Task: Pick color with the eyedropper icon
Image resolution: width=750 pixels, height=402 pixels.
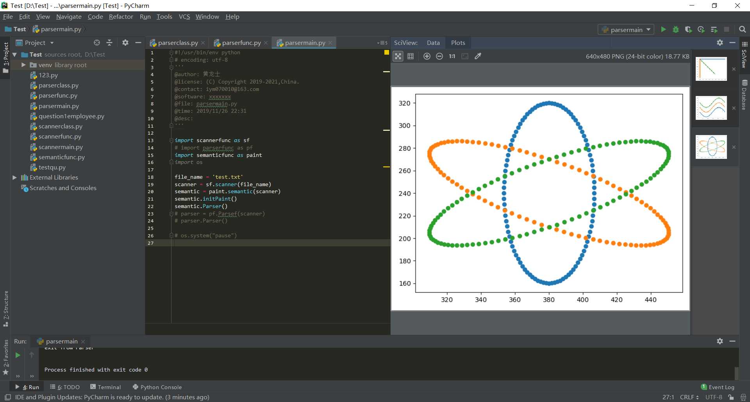Action: pyautogui.click(x=478, y=56)
